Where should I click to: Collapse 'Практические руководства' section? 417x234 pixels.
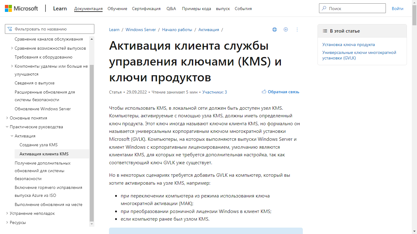pyautogui.click(x=7, y=127)
